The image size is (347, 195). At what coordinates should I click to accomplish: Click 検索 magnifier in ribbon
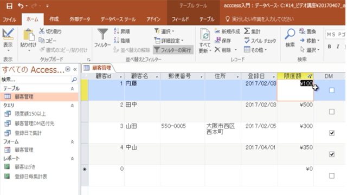pyautogui.click(x=290, y=35)
